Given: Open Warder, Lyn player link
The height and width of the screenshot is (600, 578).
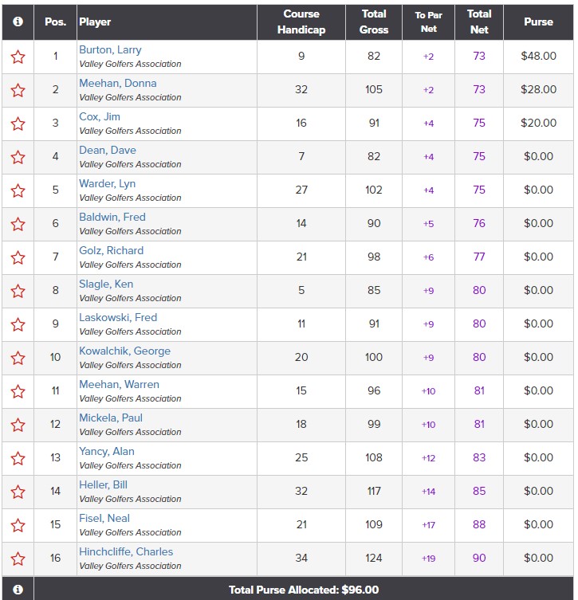Looking at the screenshot, I should click(107, 184).
